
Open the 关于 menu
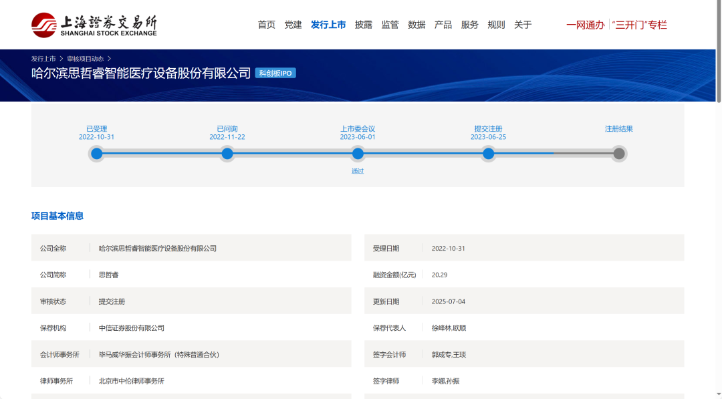(523, 25)
